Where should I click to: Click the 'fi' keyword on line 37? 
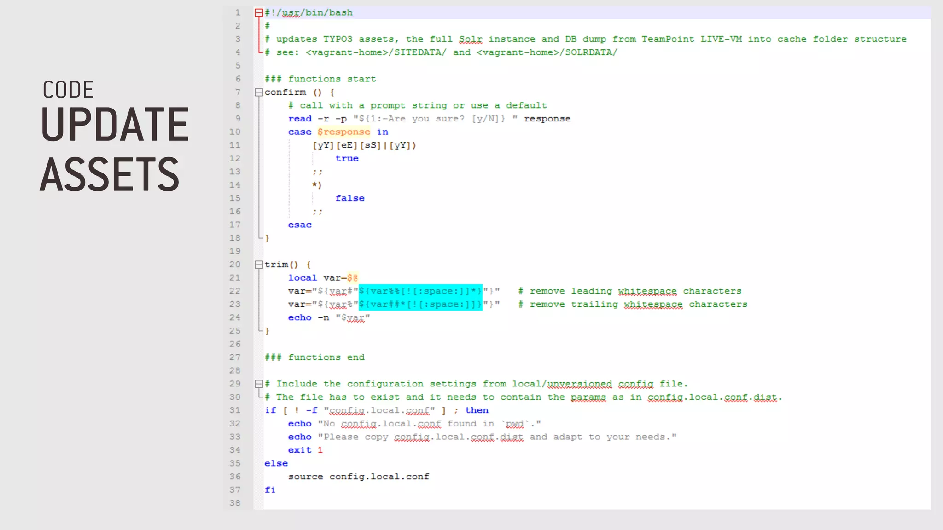tap(270, 490)
